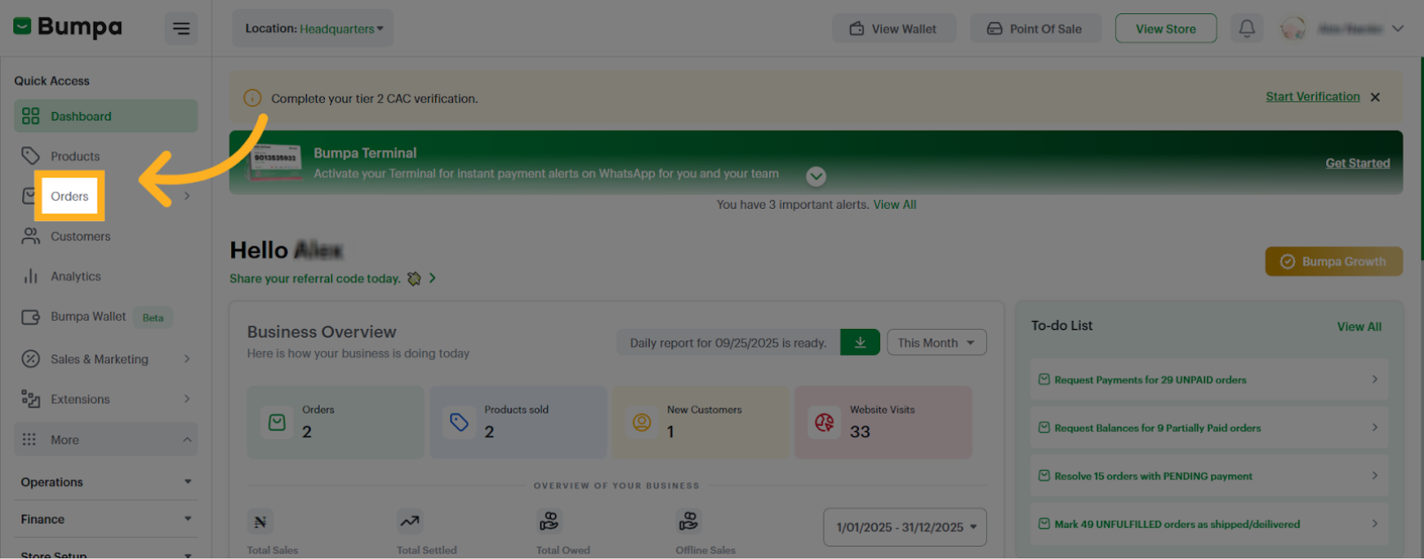This screenshot has width=1424, height=559.
Task: Expand the Sales & Marketing chevron
Action: pyautogui.click(x=186, y=359)
